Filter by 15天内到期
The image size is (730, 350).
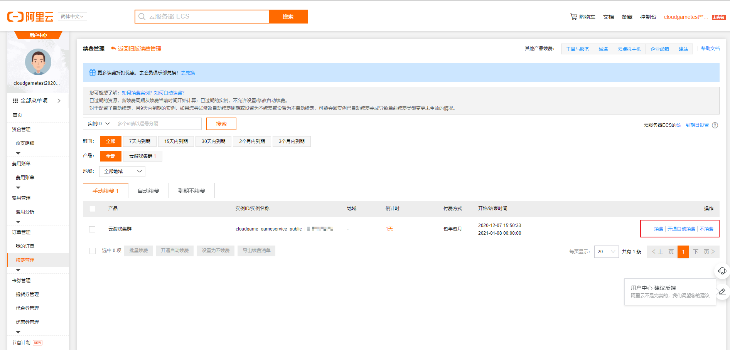(x=176, y=141)
